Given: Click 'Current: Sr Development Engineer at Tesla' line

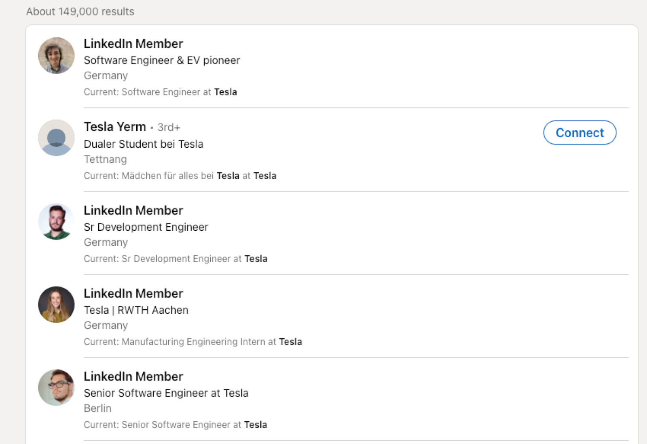Looking at the screenshot, I should point(175,259).
